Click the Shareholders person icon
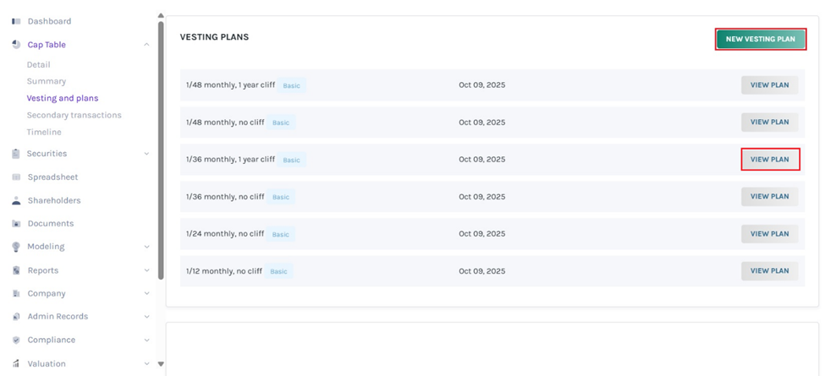Screen dimensions: 825x376 point(16,201)
